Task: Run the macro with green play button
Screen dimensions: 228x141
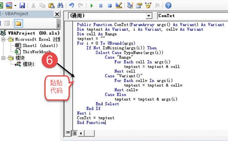Action: [92, 5]
